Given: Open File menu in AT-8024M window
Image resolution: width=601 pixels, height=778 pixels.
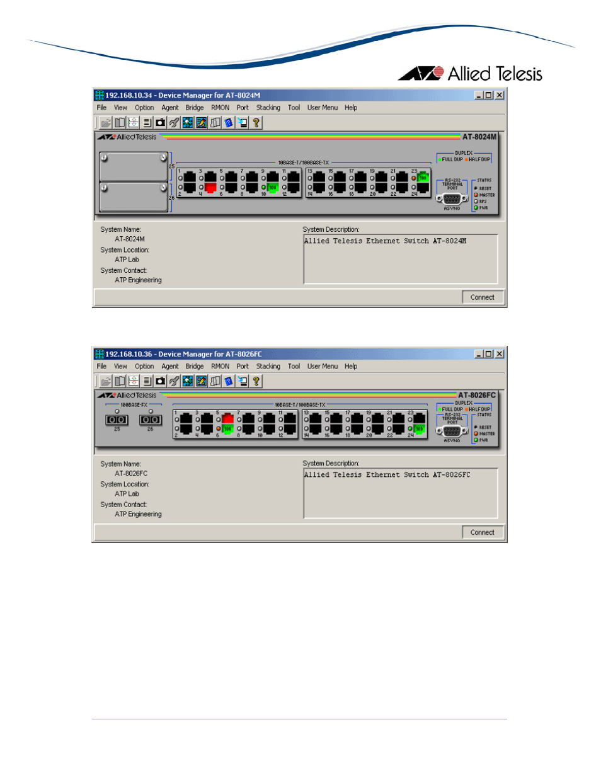Looking at the screenshot, I should (101, 108).
